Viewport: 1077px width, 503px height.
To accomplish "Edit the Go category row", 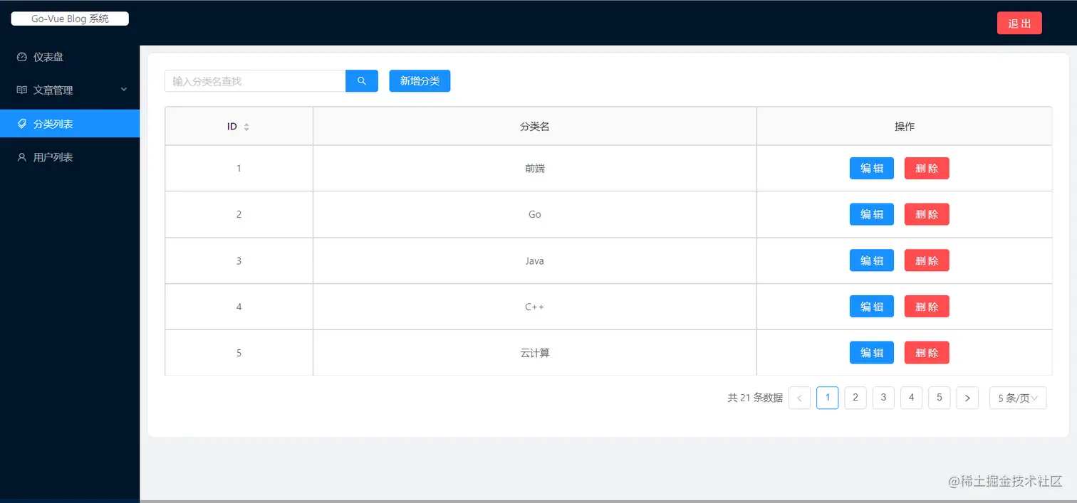I will (x=872, y=214).
